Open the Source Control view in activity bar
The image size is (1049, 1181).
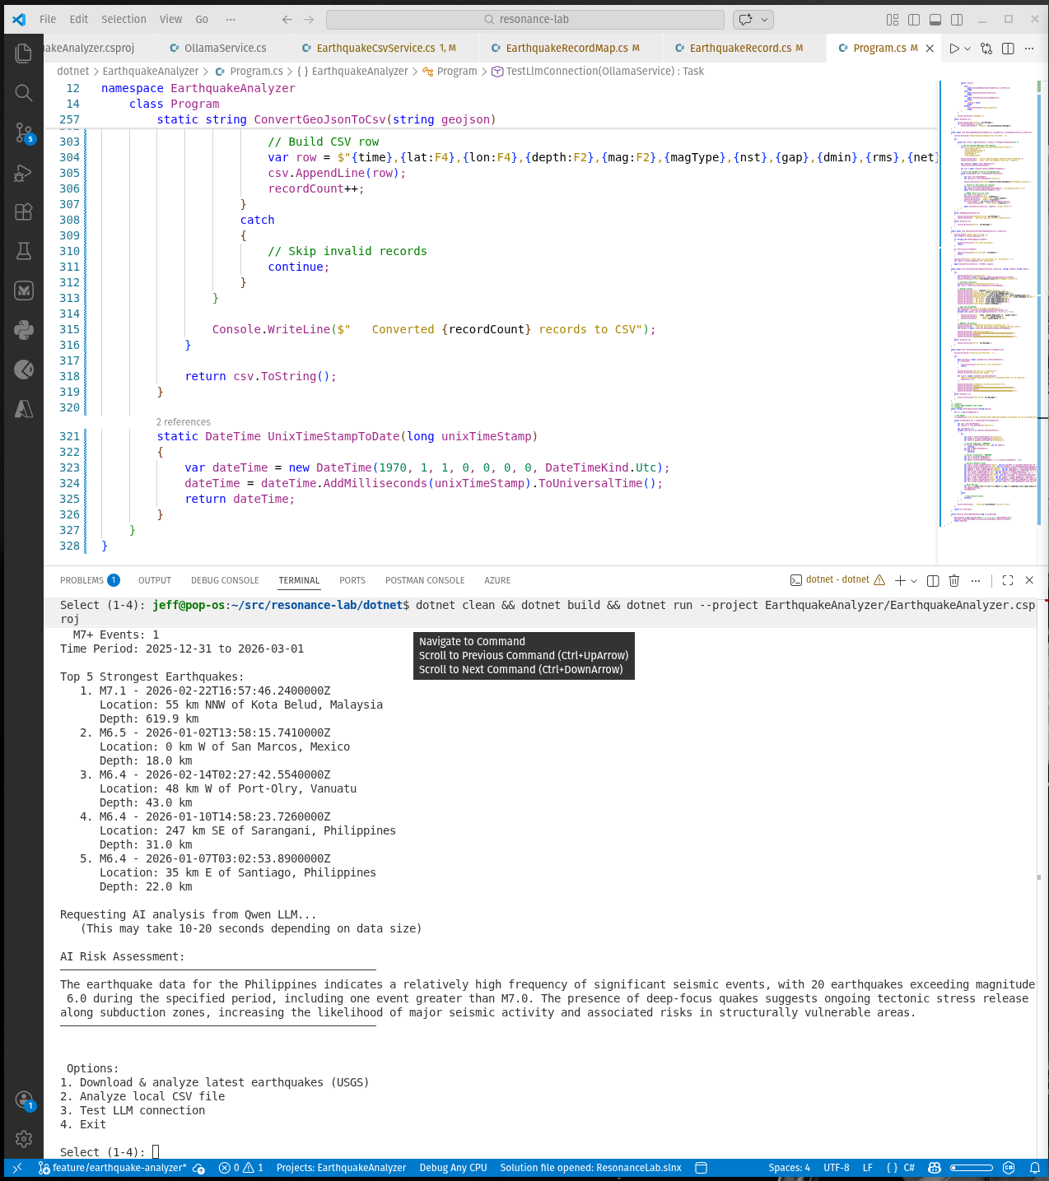tap(24, 133)
